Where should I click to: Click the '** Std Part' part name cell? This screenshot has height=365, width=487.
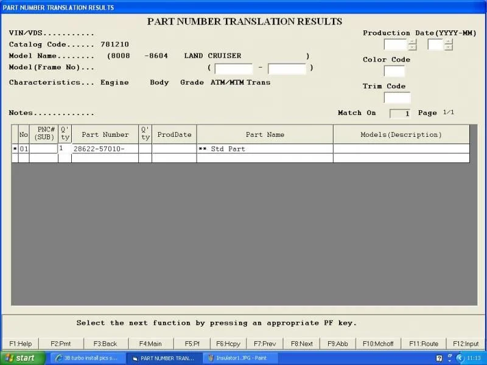click(x=265, y=148)
